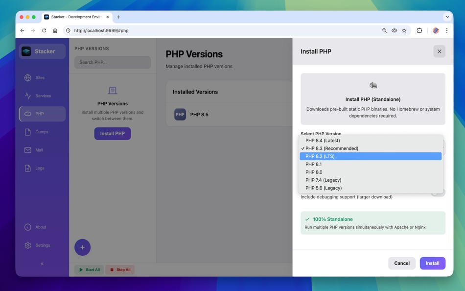465x291 pixels.
Task: Click Start All at the bottom
Action: coord(89,269)
